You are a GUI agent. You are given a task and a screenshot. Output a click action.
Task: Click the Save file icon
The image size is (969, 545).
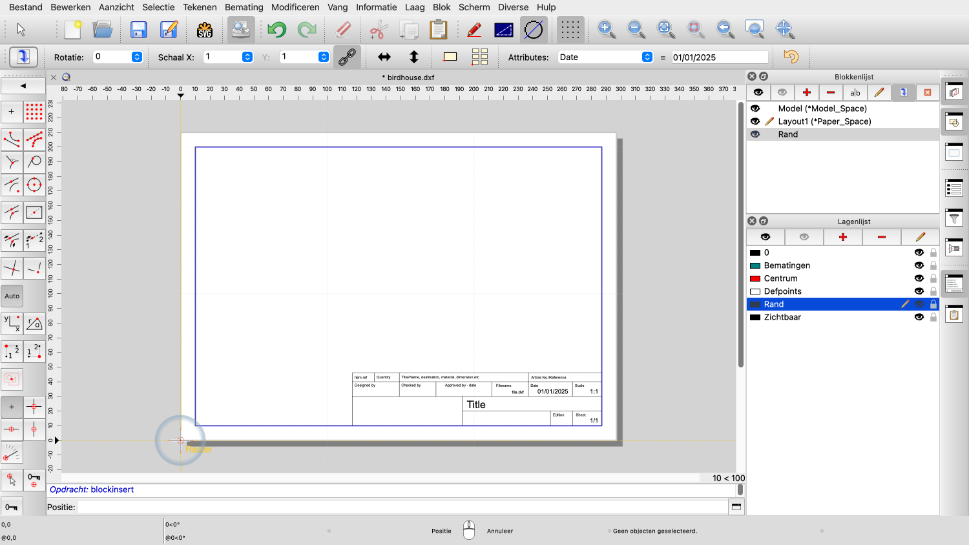138,30
